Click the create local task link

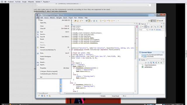(x=145, y=57)
